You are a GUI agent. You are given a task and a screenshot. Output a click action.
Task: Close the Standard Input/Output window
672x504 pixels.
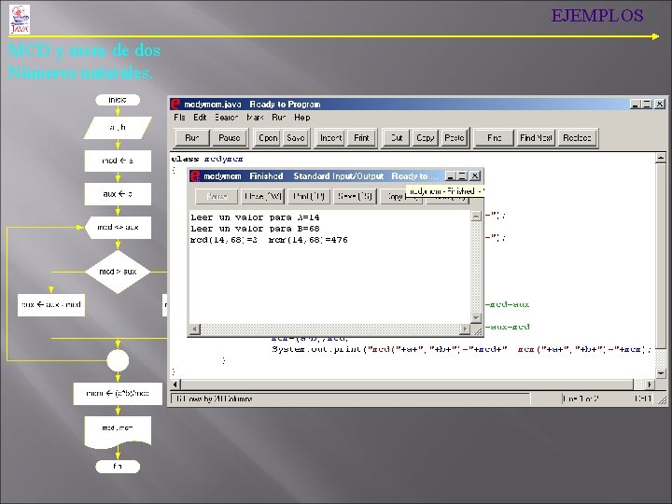(x=475, y=176)
